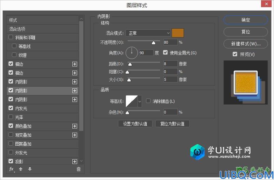The height and width of the screenshot is (180, 274).
Task: Select the 图案叠加 effect row
Action: point(43,144)
